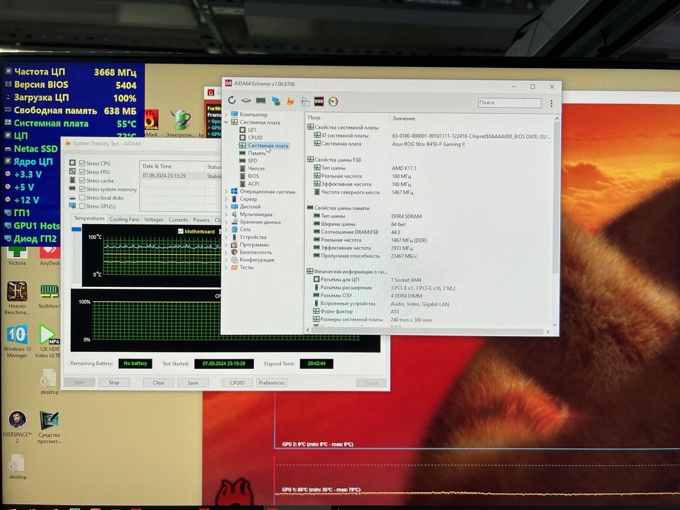Image resolution: width=680 pixels, height=510 pixels.
Task: Click the Clear button in Stability Test
Action: [x=158, y=382]
